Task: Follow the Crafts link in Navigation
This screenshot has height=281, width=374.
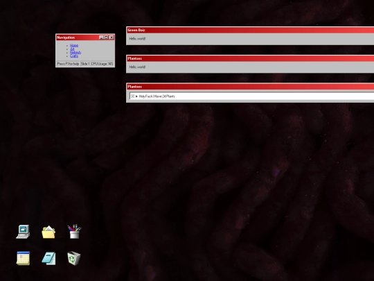Action: tap(74, 56)
